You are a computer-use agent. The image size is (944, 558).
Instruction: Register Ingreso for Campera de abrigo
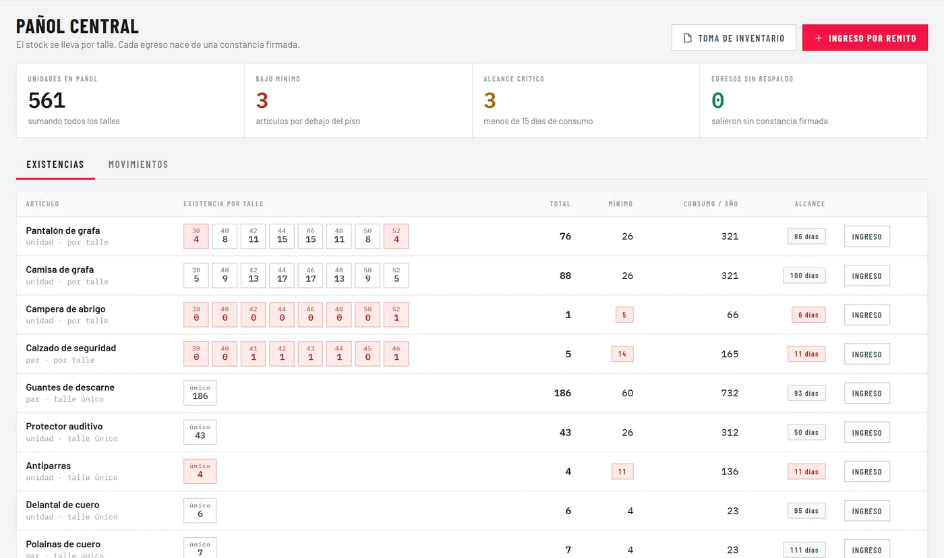867,315
